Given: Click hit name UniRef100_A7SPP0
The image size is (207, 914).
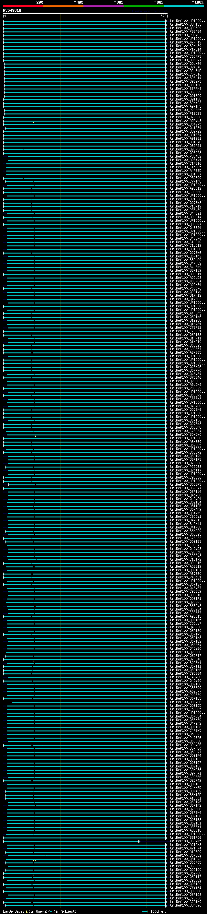Looking at the screenshot, I should 186,463.
